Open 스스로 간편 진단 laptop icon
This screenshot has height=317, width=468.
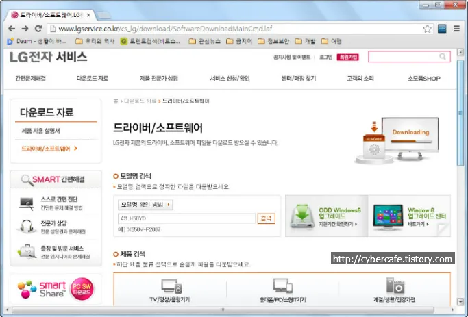27,203
